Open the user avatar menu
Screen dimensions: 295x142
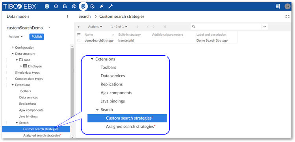(x=287, y=6)
